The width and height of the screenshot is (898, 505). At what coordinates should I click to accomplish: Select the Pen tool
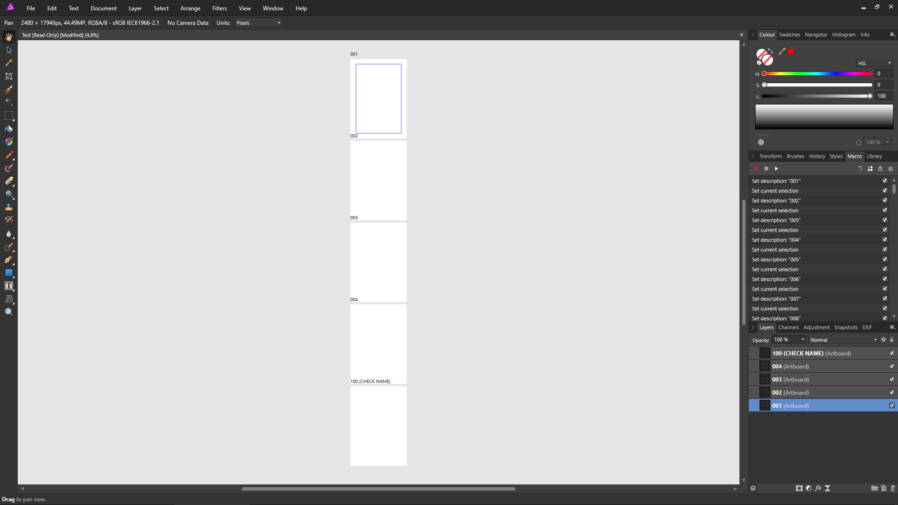pos(9,260)
